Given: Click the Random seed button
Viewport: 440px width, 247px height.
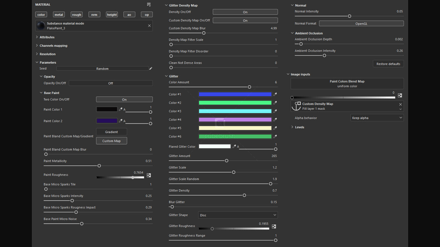Looking at the screenshot, I should [x=102, y=68].
